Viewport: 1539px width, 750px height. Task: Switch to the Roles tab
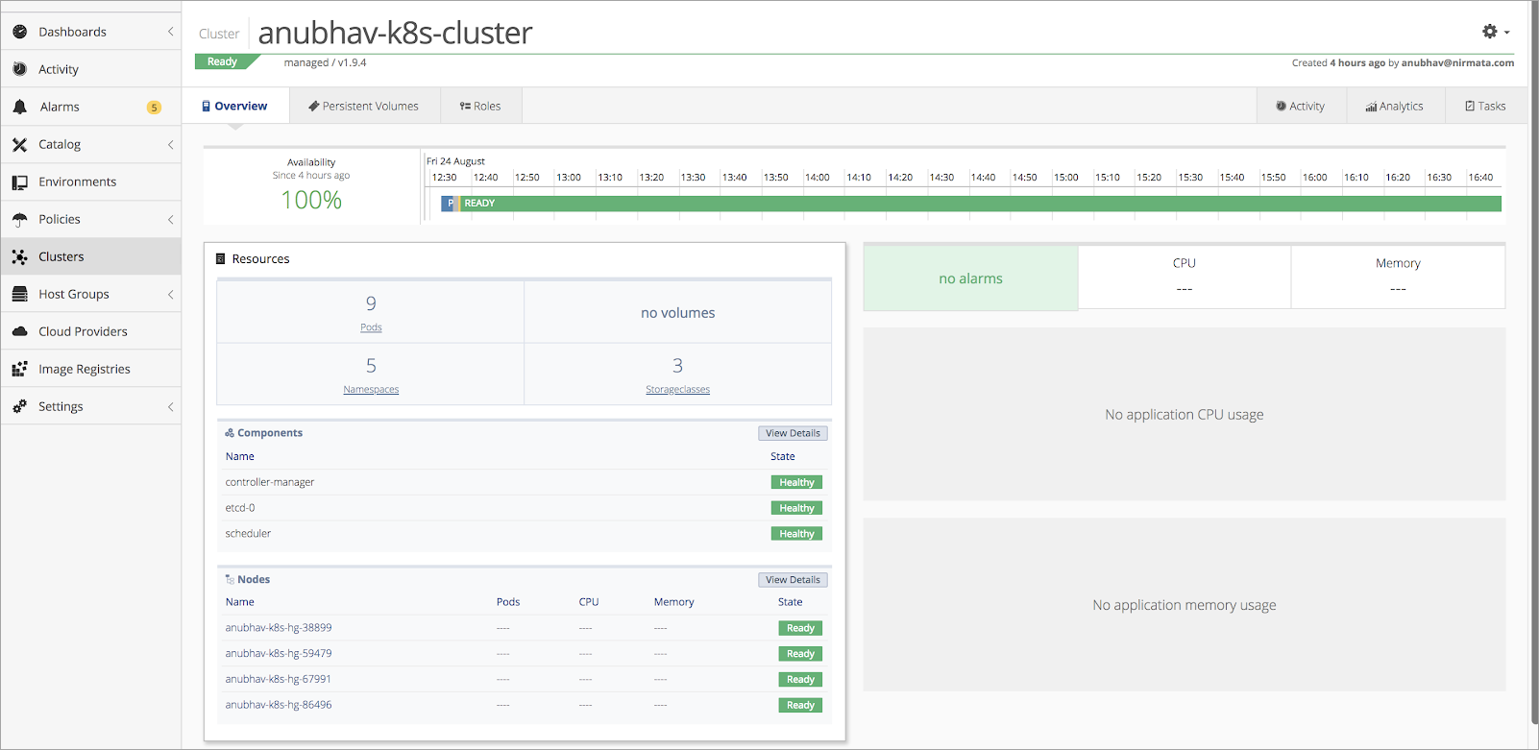480,106
